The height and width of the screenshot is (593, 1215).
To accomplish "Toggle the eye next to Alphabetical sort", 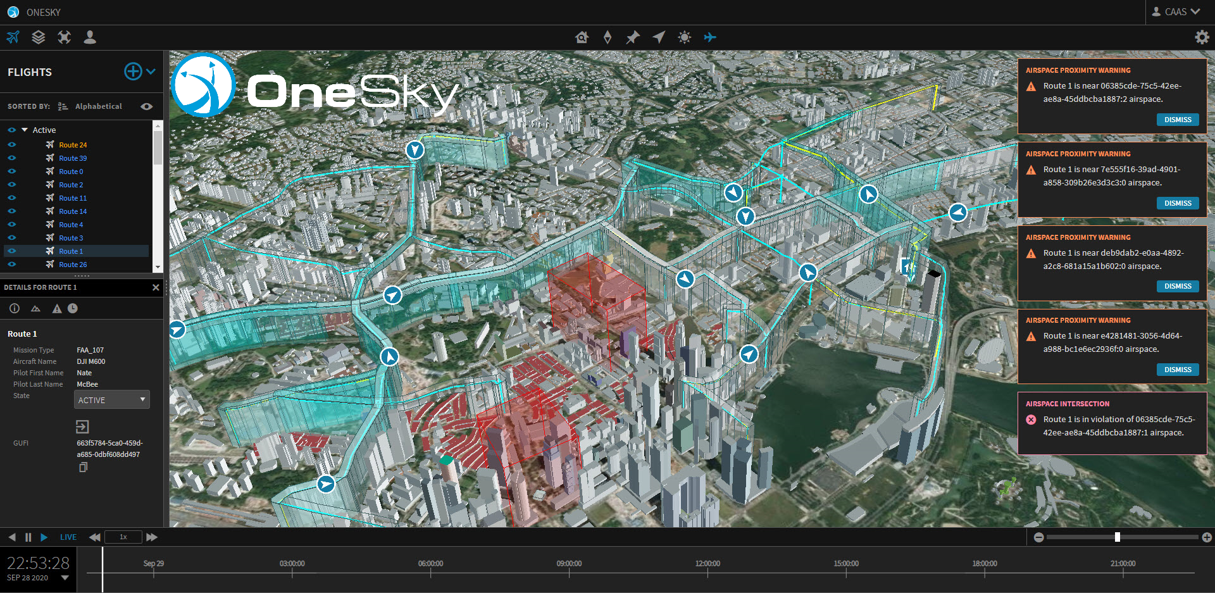I will pyautogui.click(x=147, y=106).
